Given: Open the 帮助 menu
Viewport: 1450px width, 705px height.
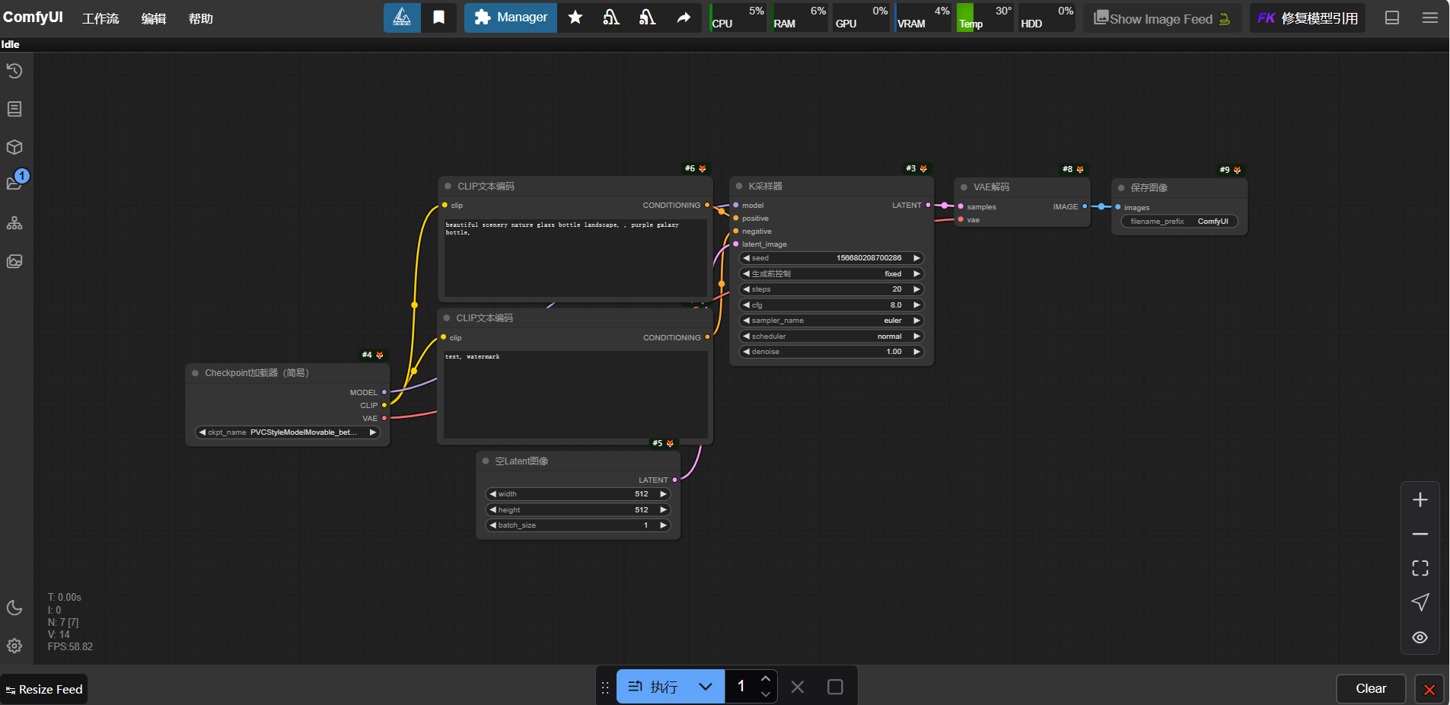Looking at the screenshot, I should pyautogui.click(x=201, y=18).
